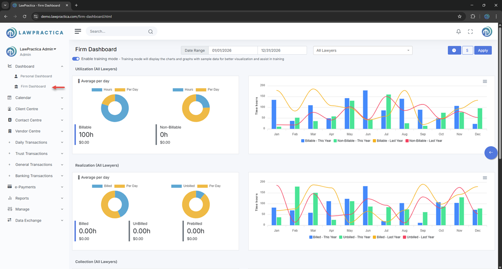
Task: Toggle Billable - This Year legend series
Action: [318, 140]
